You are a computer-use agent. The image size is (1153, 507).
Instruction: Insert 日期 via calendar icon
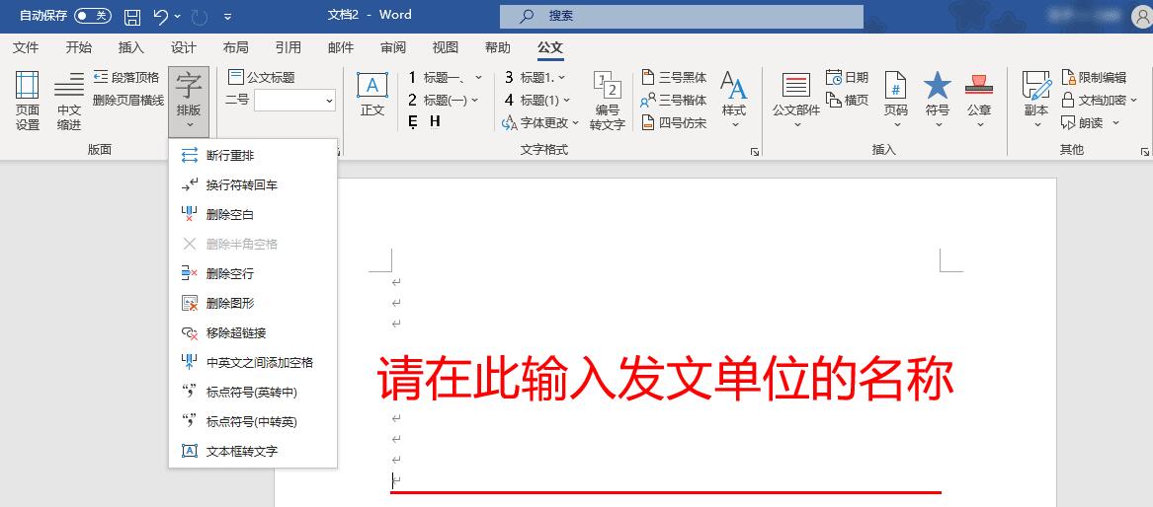tap(847, 77)
